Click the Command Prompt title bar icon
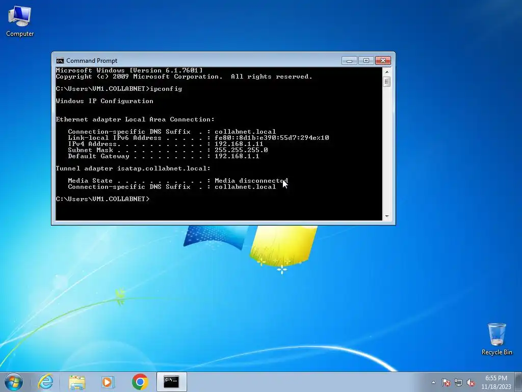Image resolution: width=522 pixels, height=392 pixels. [60, 61]
